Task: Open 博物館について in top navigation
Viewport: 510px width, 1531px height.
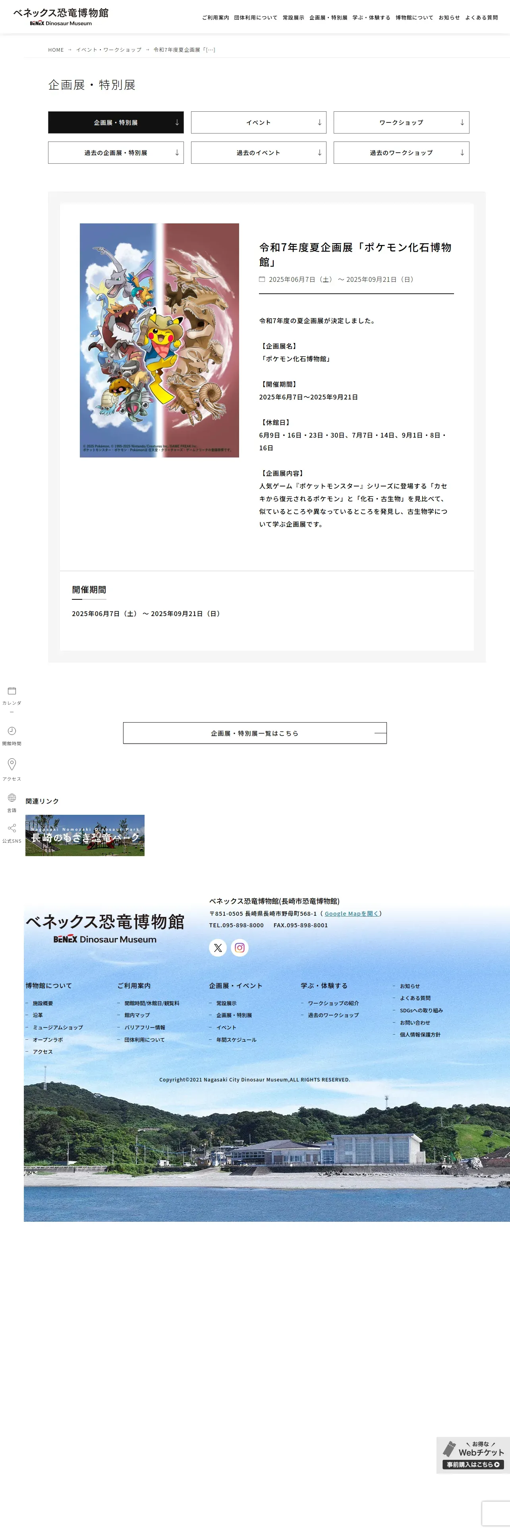Action: coord(414,18)
